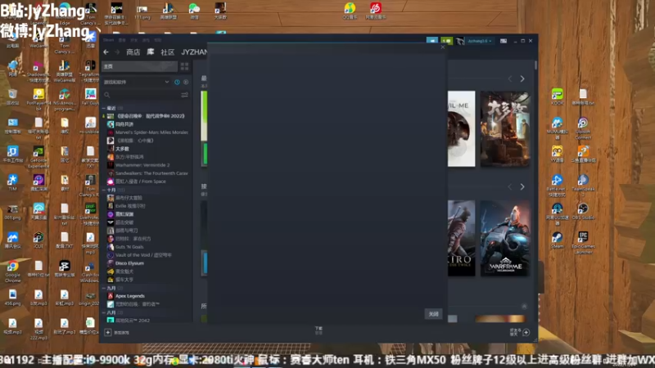Collapse the 最近 recent category
This screenshot has width=655, height=368.
click(104, 108)
